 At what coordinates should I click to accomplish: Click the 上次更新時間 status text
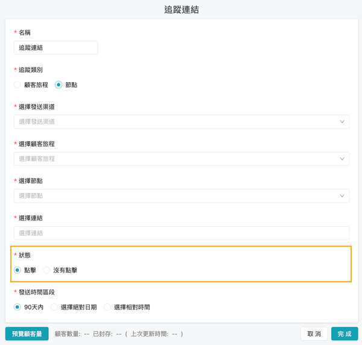[x=154, y=334]
